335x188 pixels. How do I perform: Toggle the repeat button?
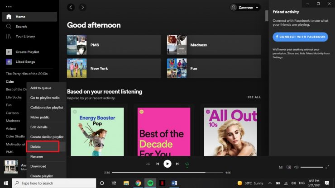tap(187, 164)
